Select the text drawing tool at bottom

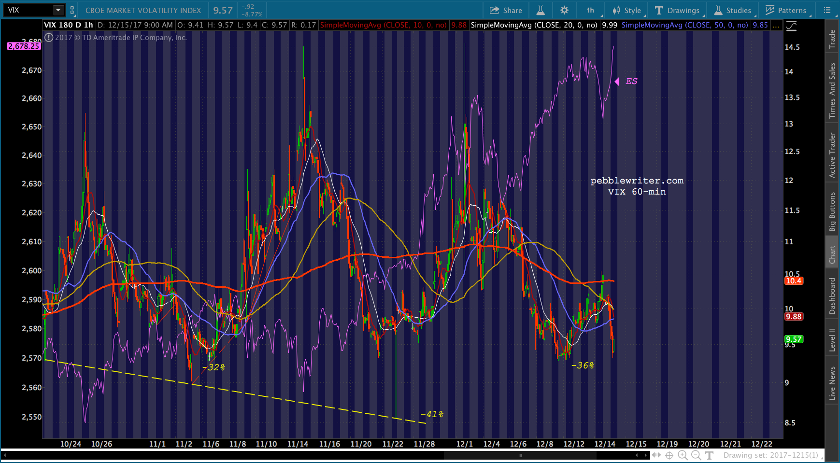tap(710, 455)
